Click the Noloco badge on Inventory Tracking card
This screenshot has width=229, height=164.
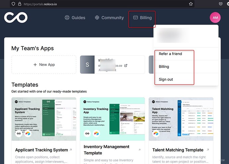[x=87, y=134]
